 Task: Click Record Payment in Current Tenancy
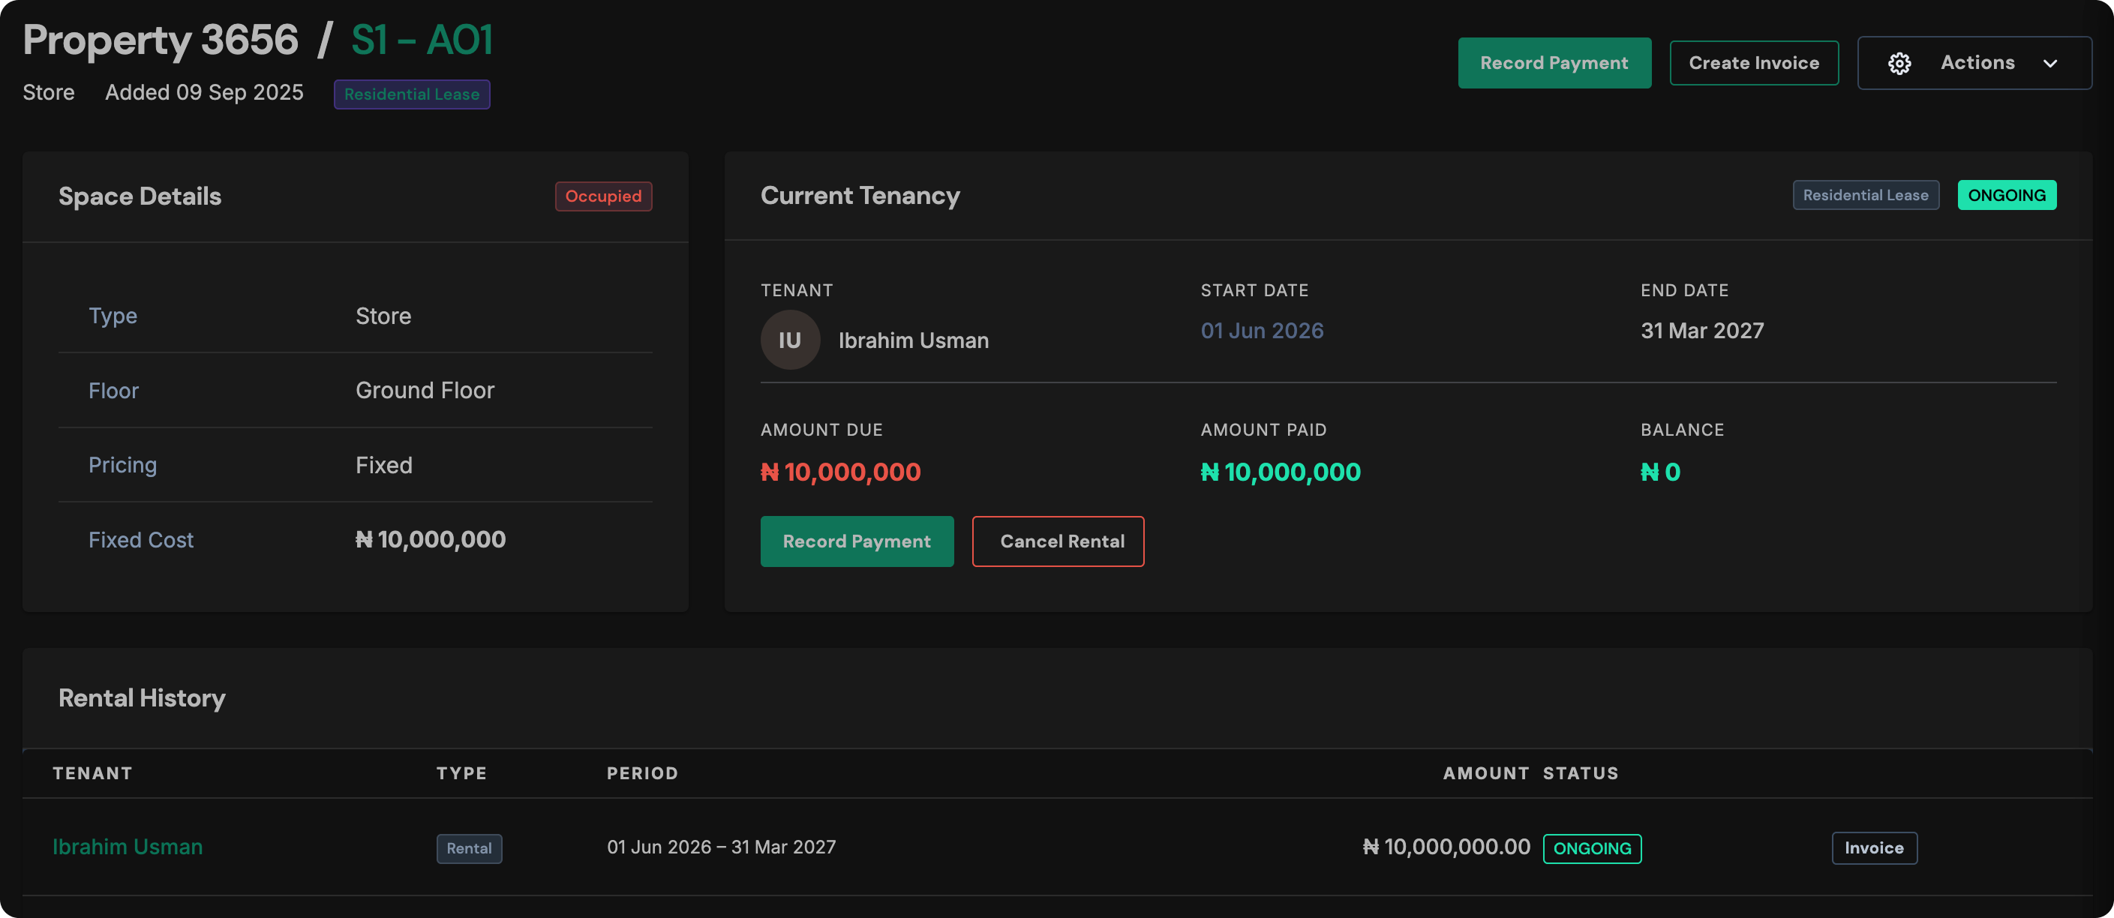click(x=857, y=541)
